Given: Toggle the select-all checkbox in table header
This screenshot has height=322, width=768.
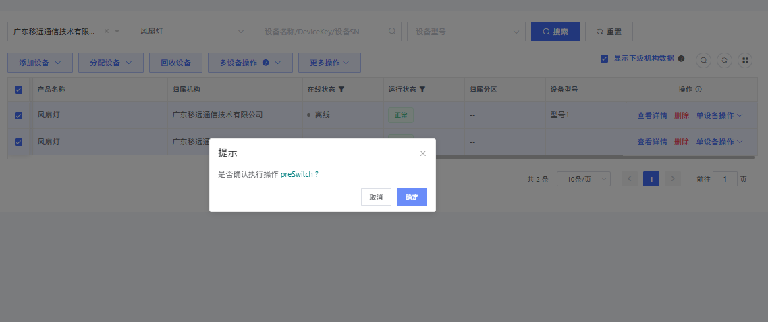Looking at the screenshot, I should tap(19, 89).
